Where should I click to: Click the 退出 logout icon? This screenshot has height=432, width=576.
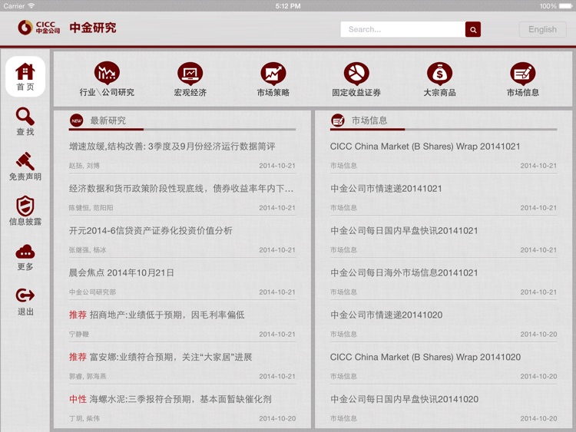click(x=25, y=295)
